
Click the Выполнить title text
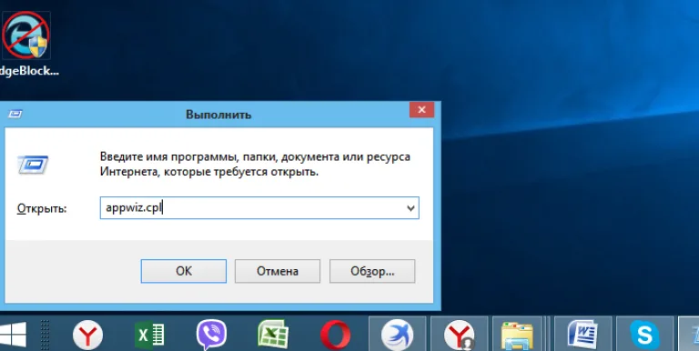tap(218, 115)
